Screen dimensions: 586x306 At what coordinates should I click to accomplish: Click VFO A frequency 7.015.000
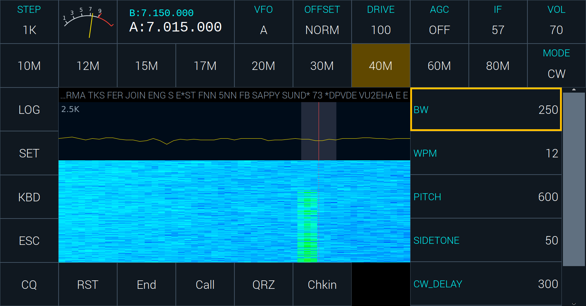(x=175, y=27)
